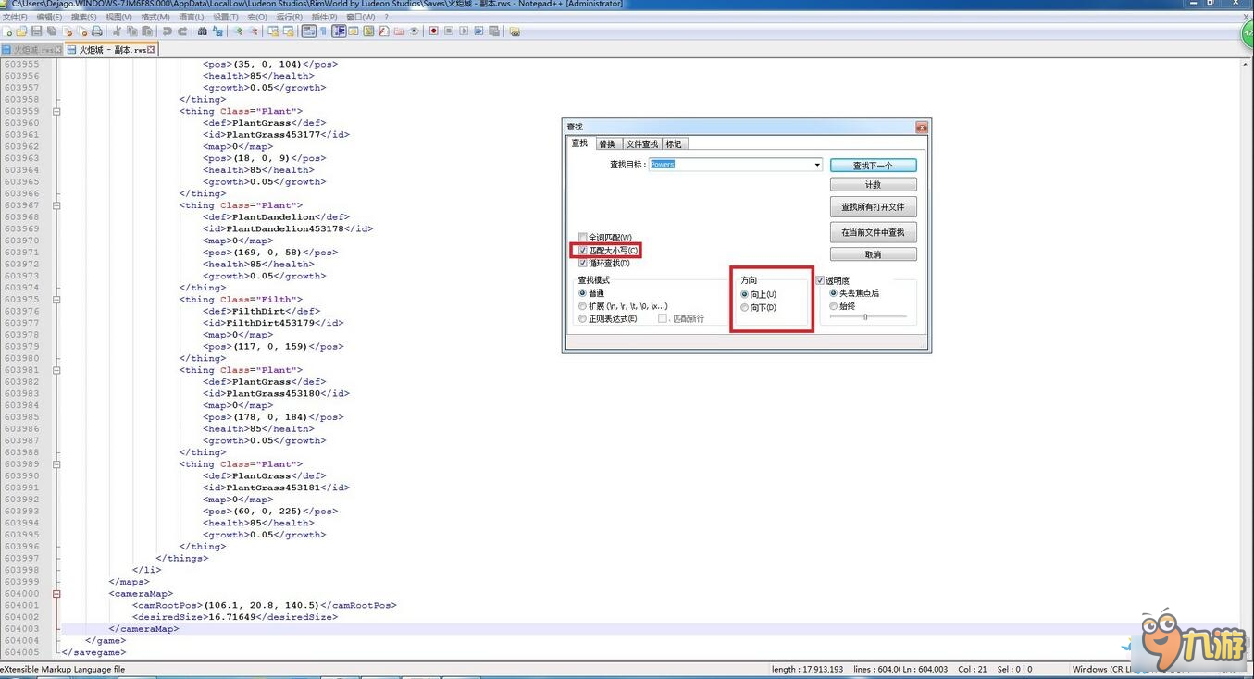
Task: Click the Save file toolbar icon
Action: click(37, 31)
